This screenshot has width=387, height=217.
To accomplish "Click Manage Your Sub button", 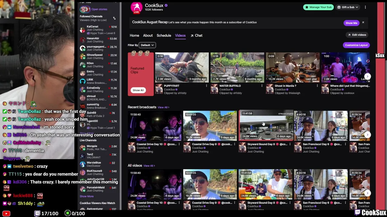I will pos(318,7).
